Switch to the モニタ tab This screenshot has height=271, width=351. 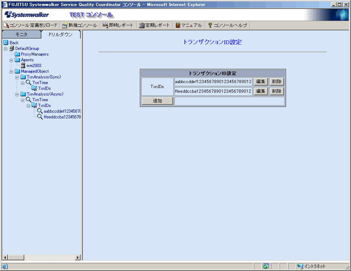point(21,35)
